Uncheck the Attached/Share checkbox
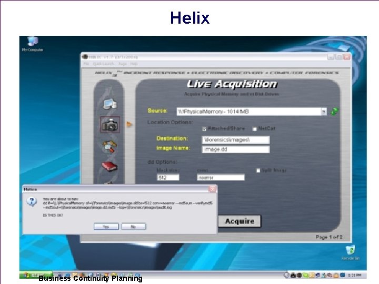 [204, 129]
